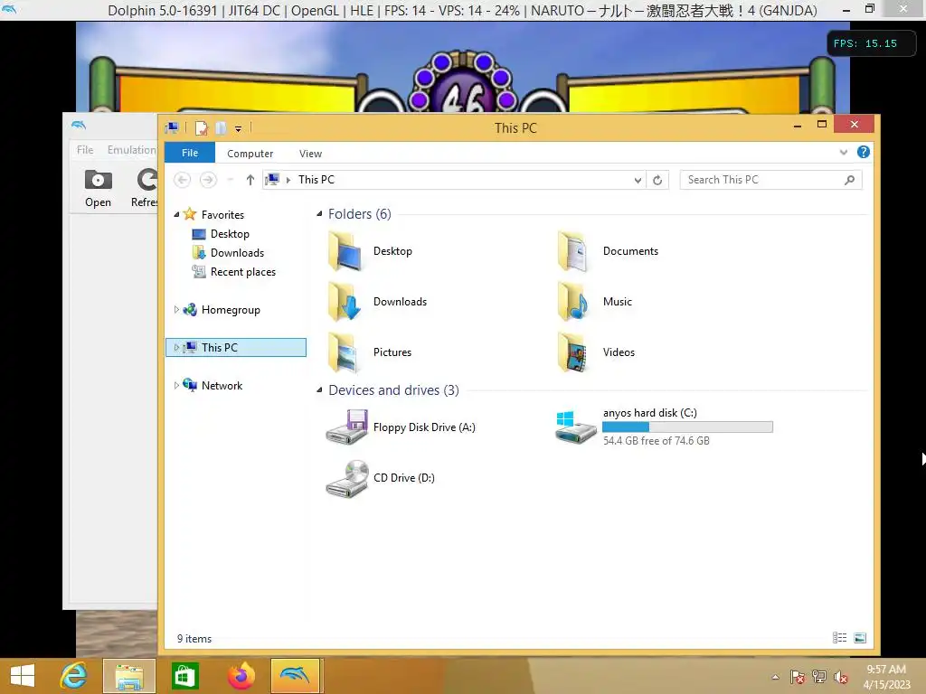Switch to Details view icon in status bar
926x694 pixels.
click(839, 638)
